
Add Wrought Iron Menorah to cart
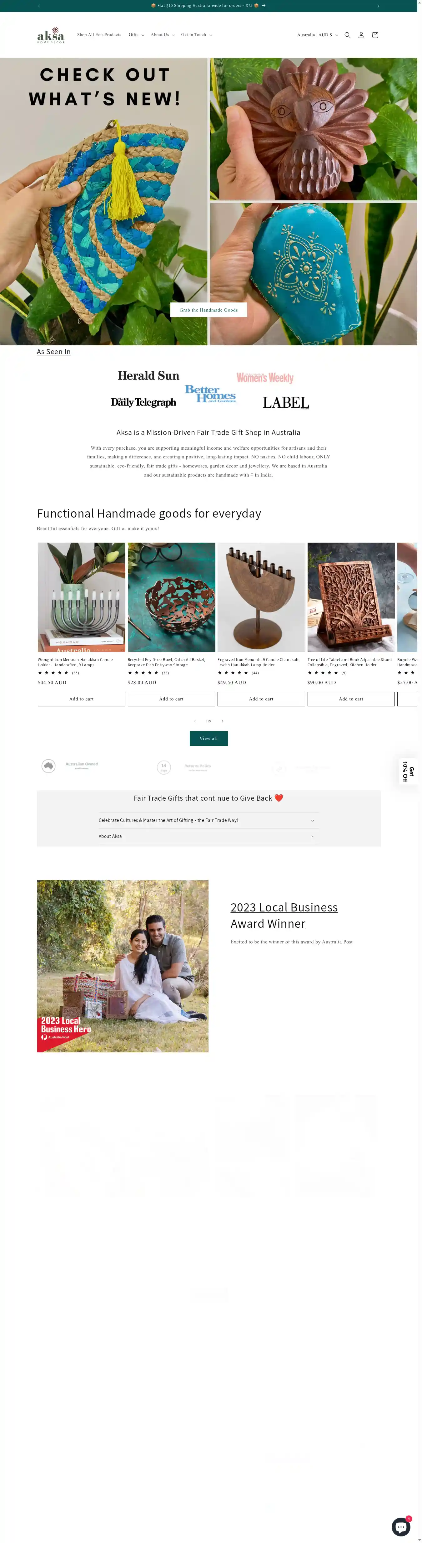click(81, 699)
